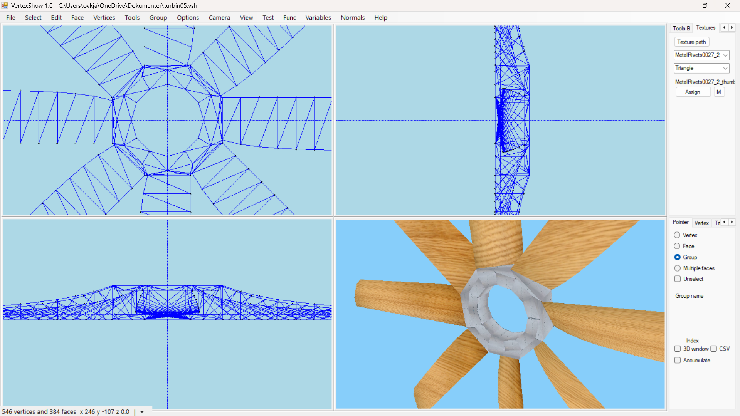This screenshot has height=416, width=740.
Task: Switch to the Tools B tab
Action: 681,28
